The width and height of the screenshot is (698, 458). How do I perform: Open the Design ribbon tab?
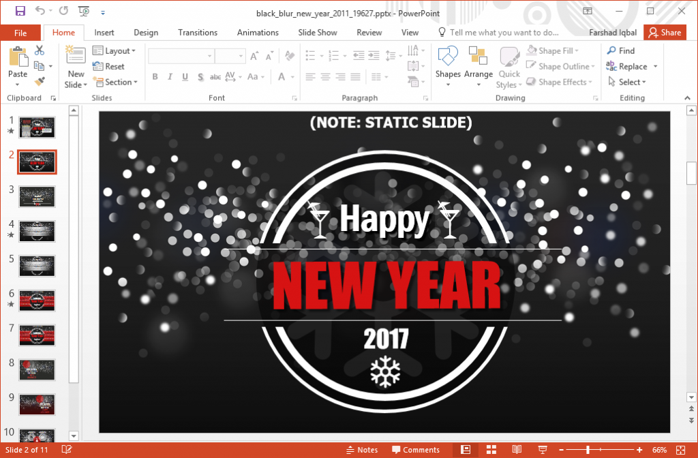[x=146, y=32]
